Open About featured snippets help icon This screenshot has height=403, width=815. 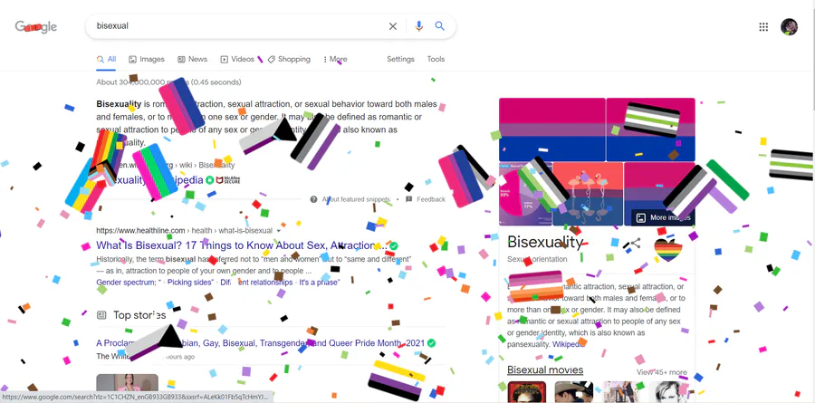(313, 199)
